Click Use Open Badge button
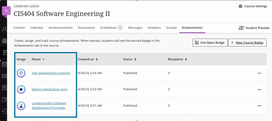This screenshot has height=121, width=272. coord(210,43)
